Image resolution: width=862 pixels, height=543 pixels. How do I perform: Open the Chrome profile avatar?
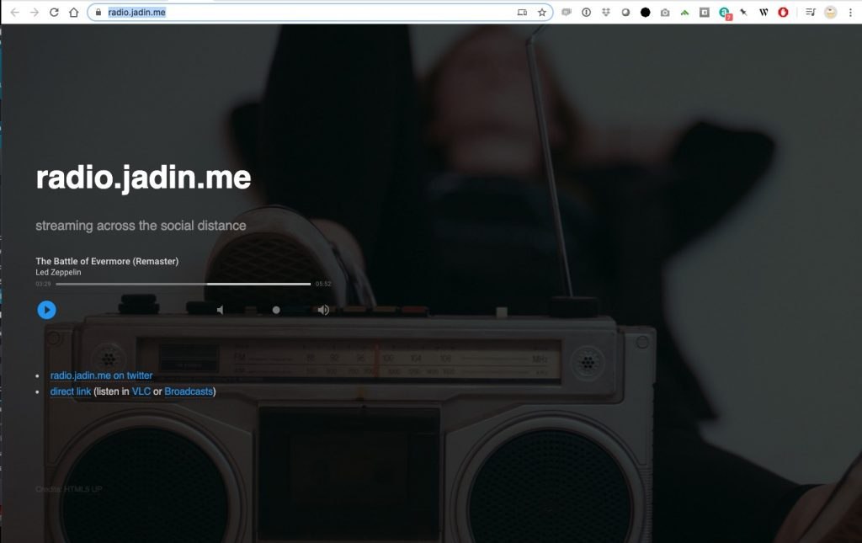pyautogui.click(x=830, y=12)
